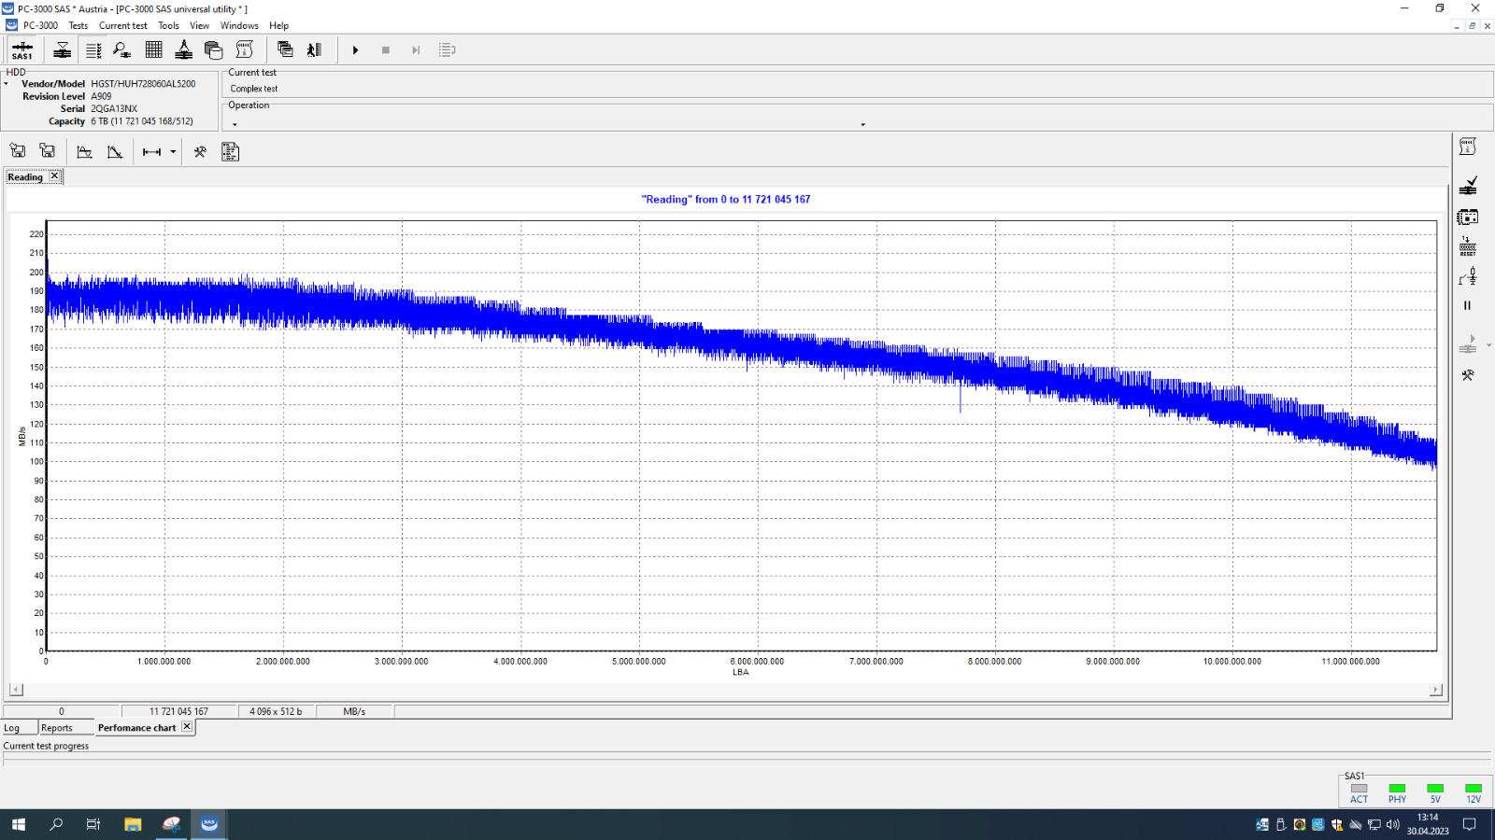The image size is (1495, 840).
Task: Open chart settings hammer icon
Action: (200, 152)
